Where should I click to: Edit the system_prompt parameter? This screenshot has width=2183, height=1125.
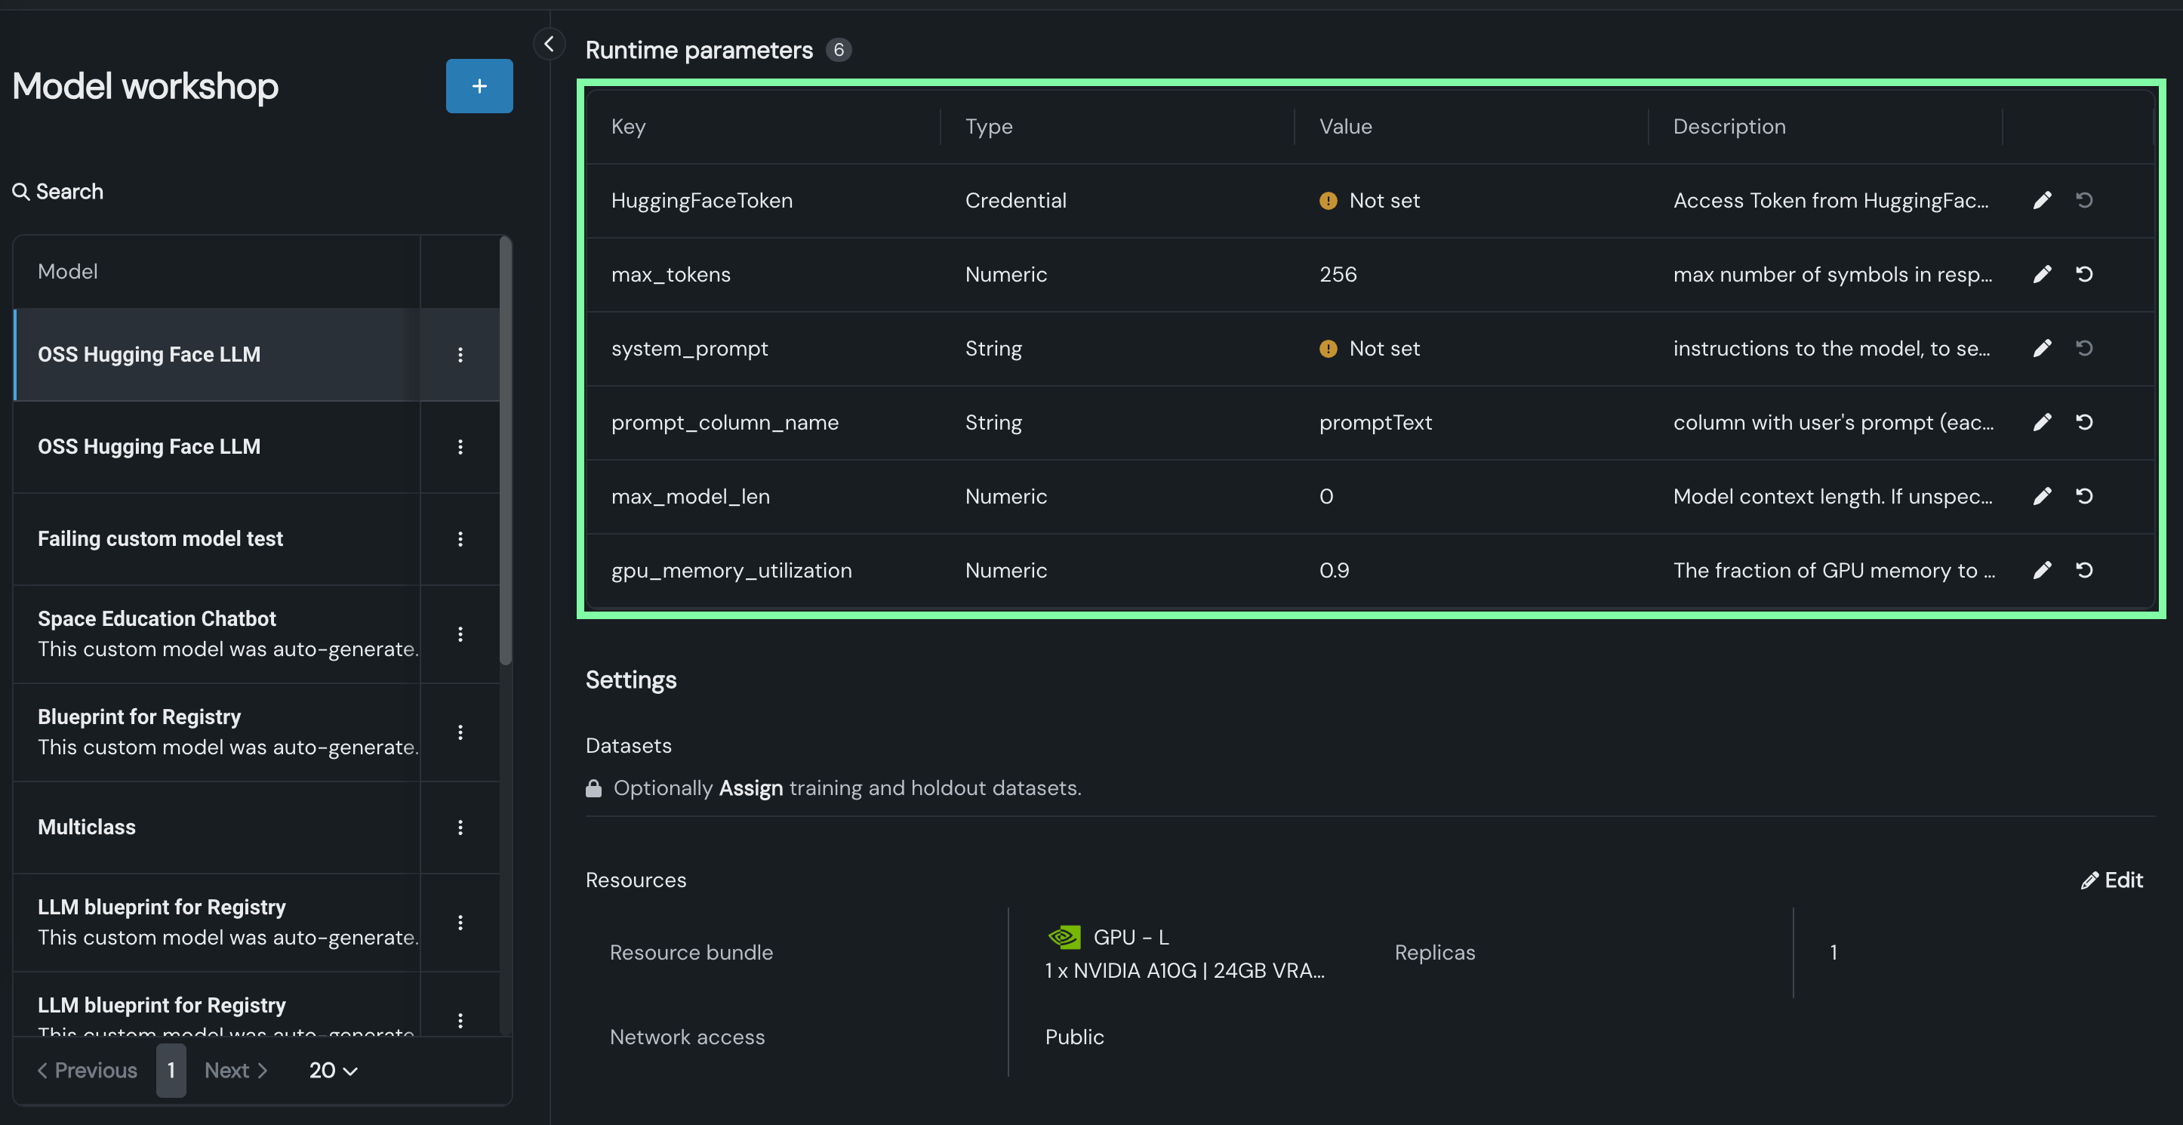coord(2043,348)
